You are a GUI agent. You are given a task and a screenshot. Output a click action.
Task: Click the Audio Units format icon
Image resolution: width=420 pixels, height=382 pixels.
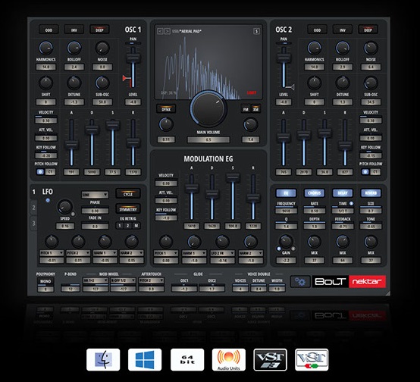coord(229,360)
